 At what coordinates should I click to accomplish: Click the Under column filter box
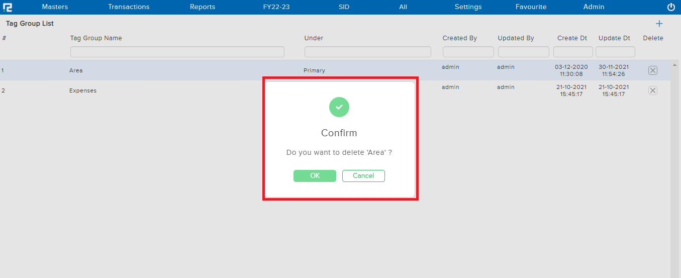(367, 52)
